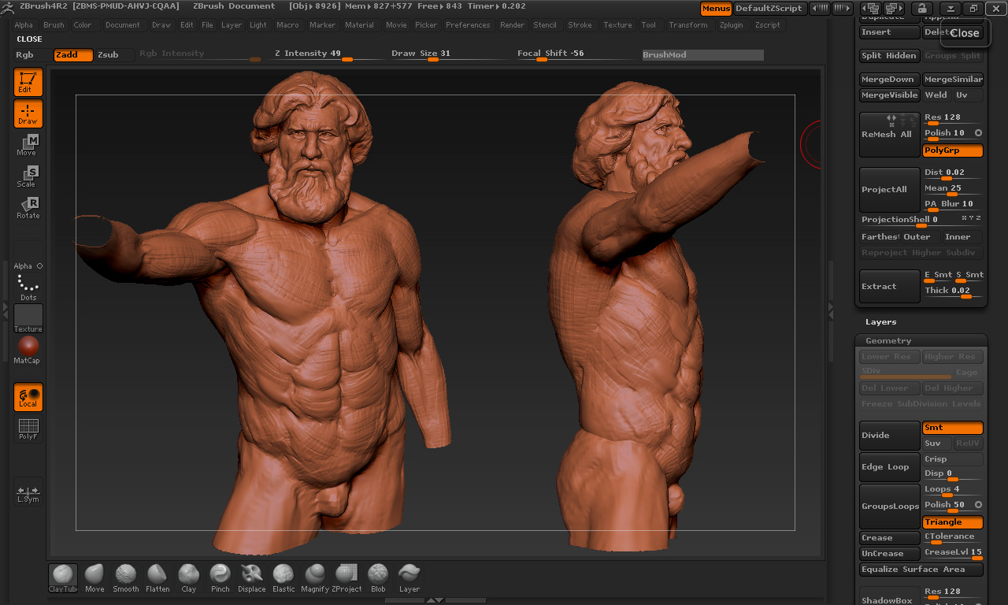The width and height of the screenshot is (1008, 605).
Task: Open the Stroke menu
Action: [580, 25]
